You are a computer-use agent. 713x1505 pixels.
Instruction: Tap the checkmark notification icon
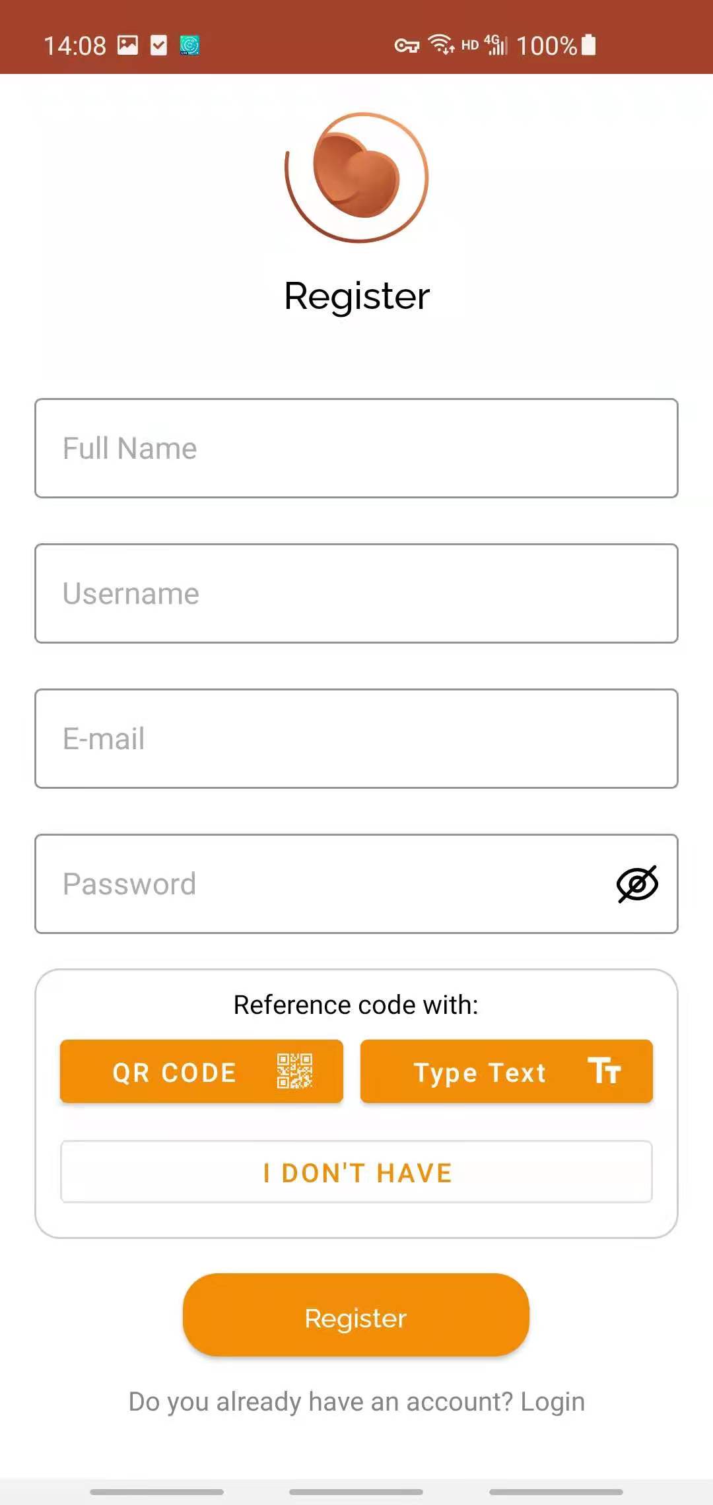(159, 45)
